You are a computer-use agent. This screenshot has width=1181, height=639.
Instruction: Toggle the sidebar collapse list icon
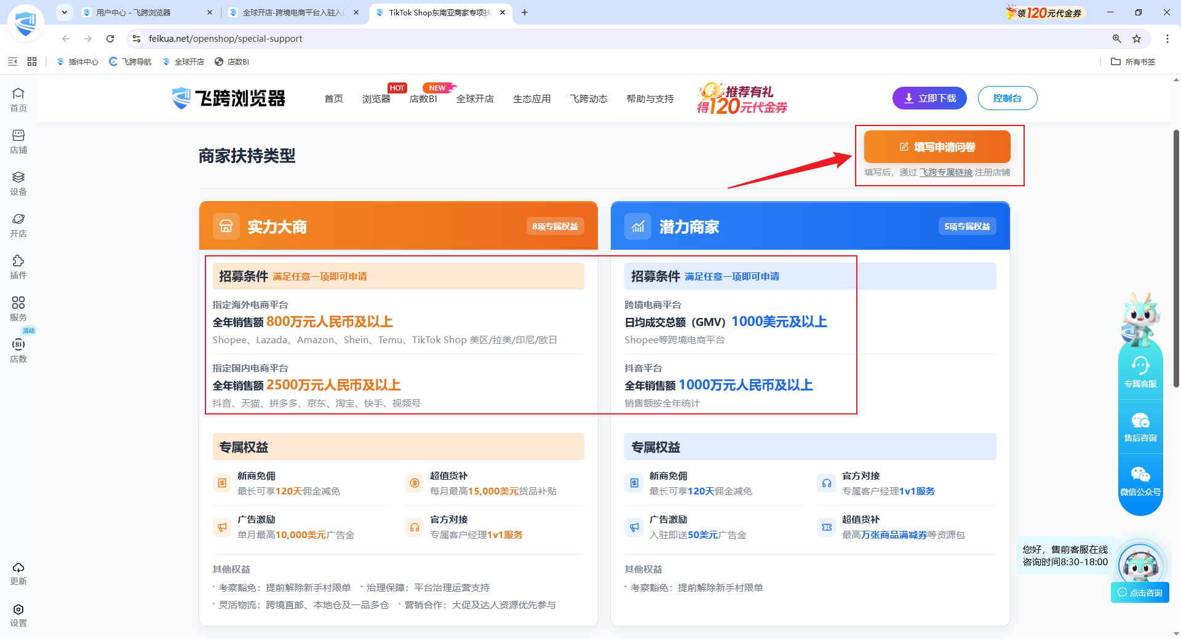(12, 62)
